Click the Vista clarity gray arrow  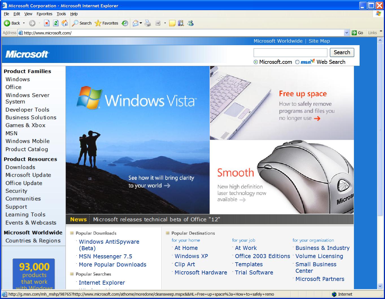[x=167, y=185]
